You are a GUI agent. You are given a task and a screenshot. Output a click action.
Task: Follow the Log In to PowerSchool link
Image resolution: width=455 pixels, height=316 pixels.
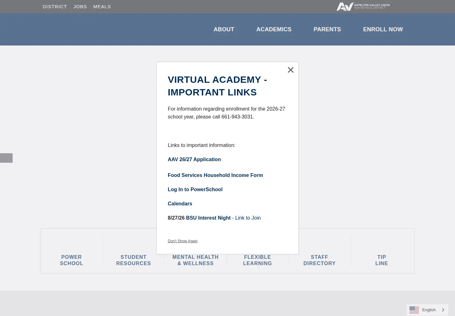(195, 190)
